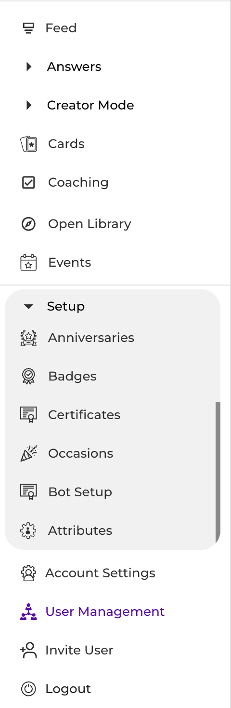Click the Setup panel scrollbar

pos(218,472)
